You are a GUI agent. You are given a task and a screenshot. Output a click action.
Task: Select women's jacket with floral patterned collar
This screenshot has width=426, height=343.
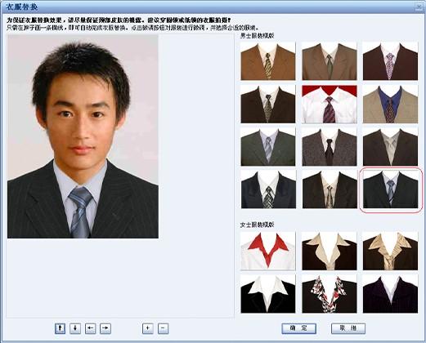point(330,294)
